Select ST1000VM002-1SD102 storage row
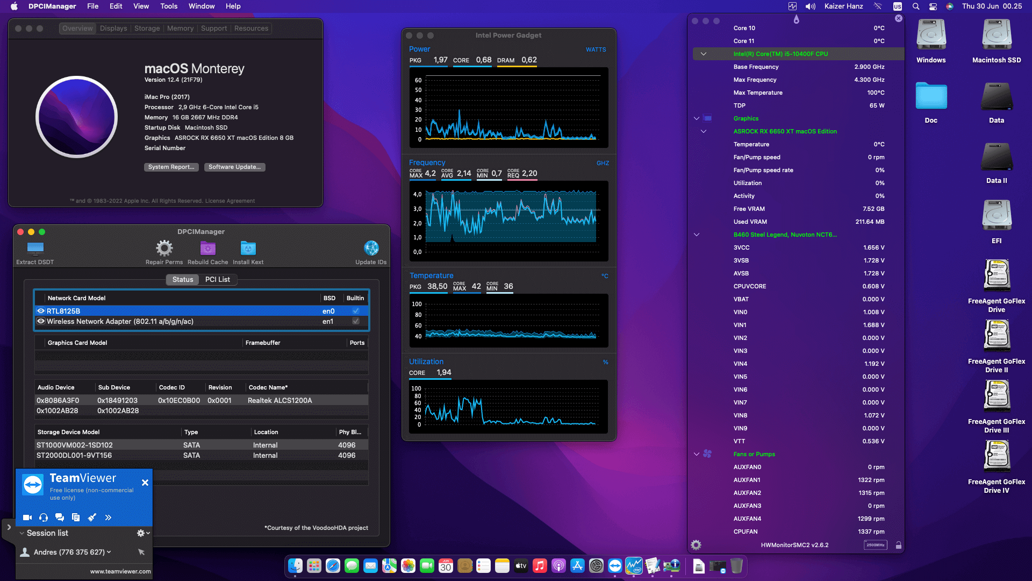 pos(202,445)
